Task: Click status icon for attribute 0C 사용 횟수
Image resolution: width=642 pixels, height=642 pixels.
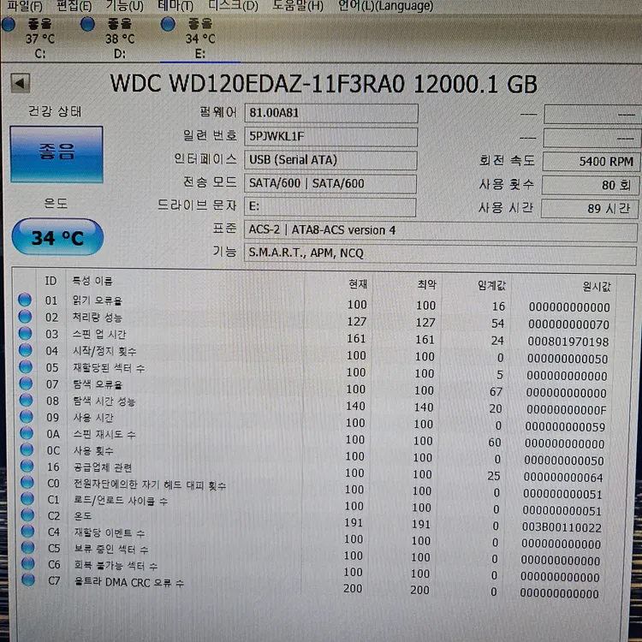Action: (27, 449)
